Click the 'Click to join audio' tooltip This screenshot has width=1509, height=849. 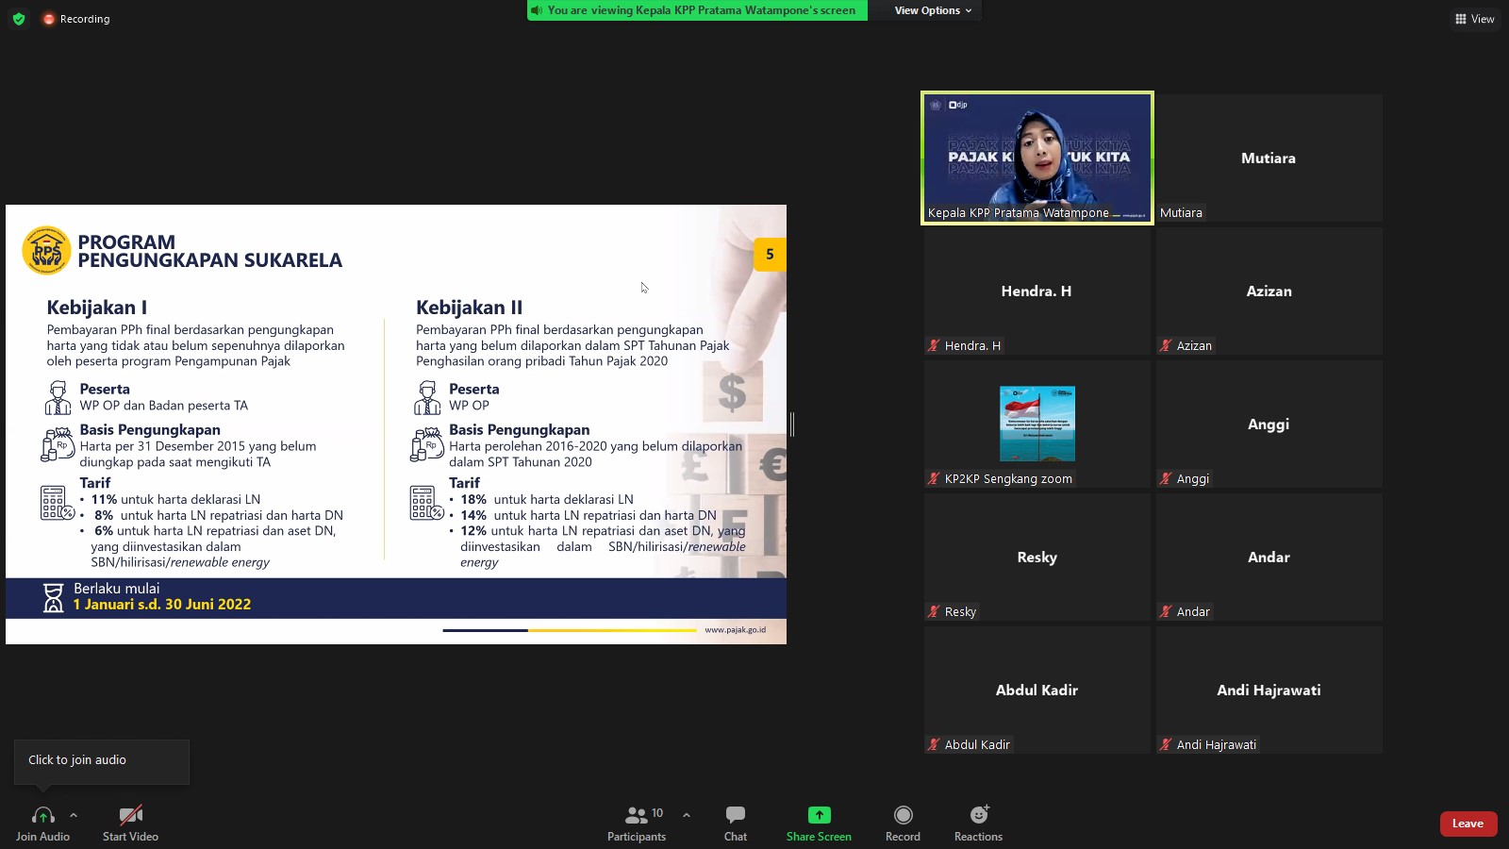click(x=101, y=760)
